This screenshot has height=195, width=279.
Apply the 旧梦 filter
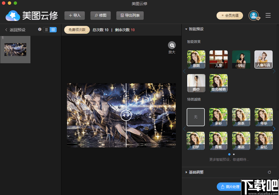196,141
